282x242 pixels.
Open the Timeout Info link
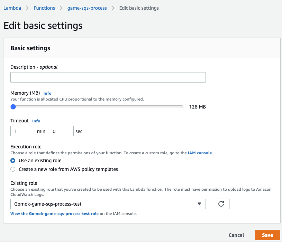(36, 121)
